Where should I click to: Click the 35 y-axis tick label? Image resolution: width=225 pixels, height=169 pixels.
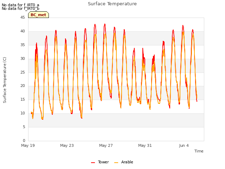tap(22, 45)
